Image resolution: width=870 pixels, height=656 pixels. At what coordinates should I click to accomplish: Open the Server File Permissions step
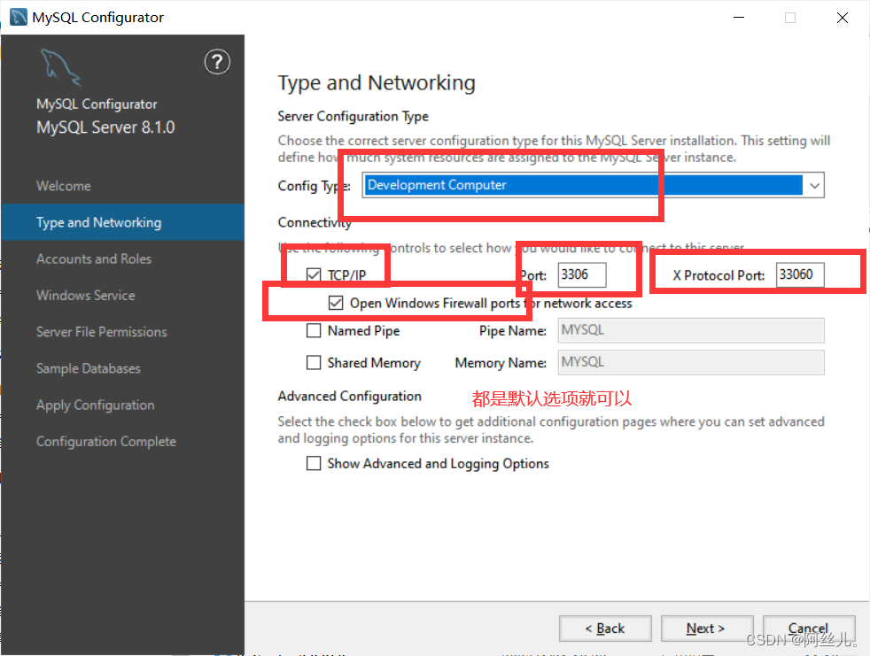[x=102, y=332]
